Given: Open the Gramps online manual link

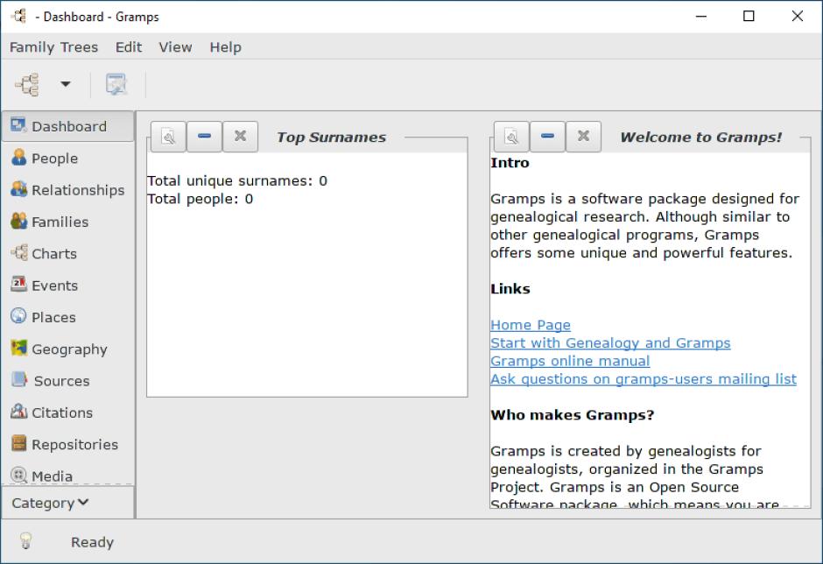Looking at the screenshot, I should pos(570,362).
